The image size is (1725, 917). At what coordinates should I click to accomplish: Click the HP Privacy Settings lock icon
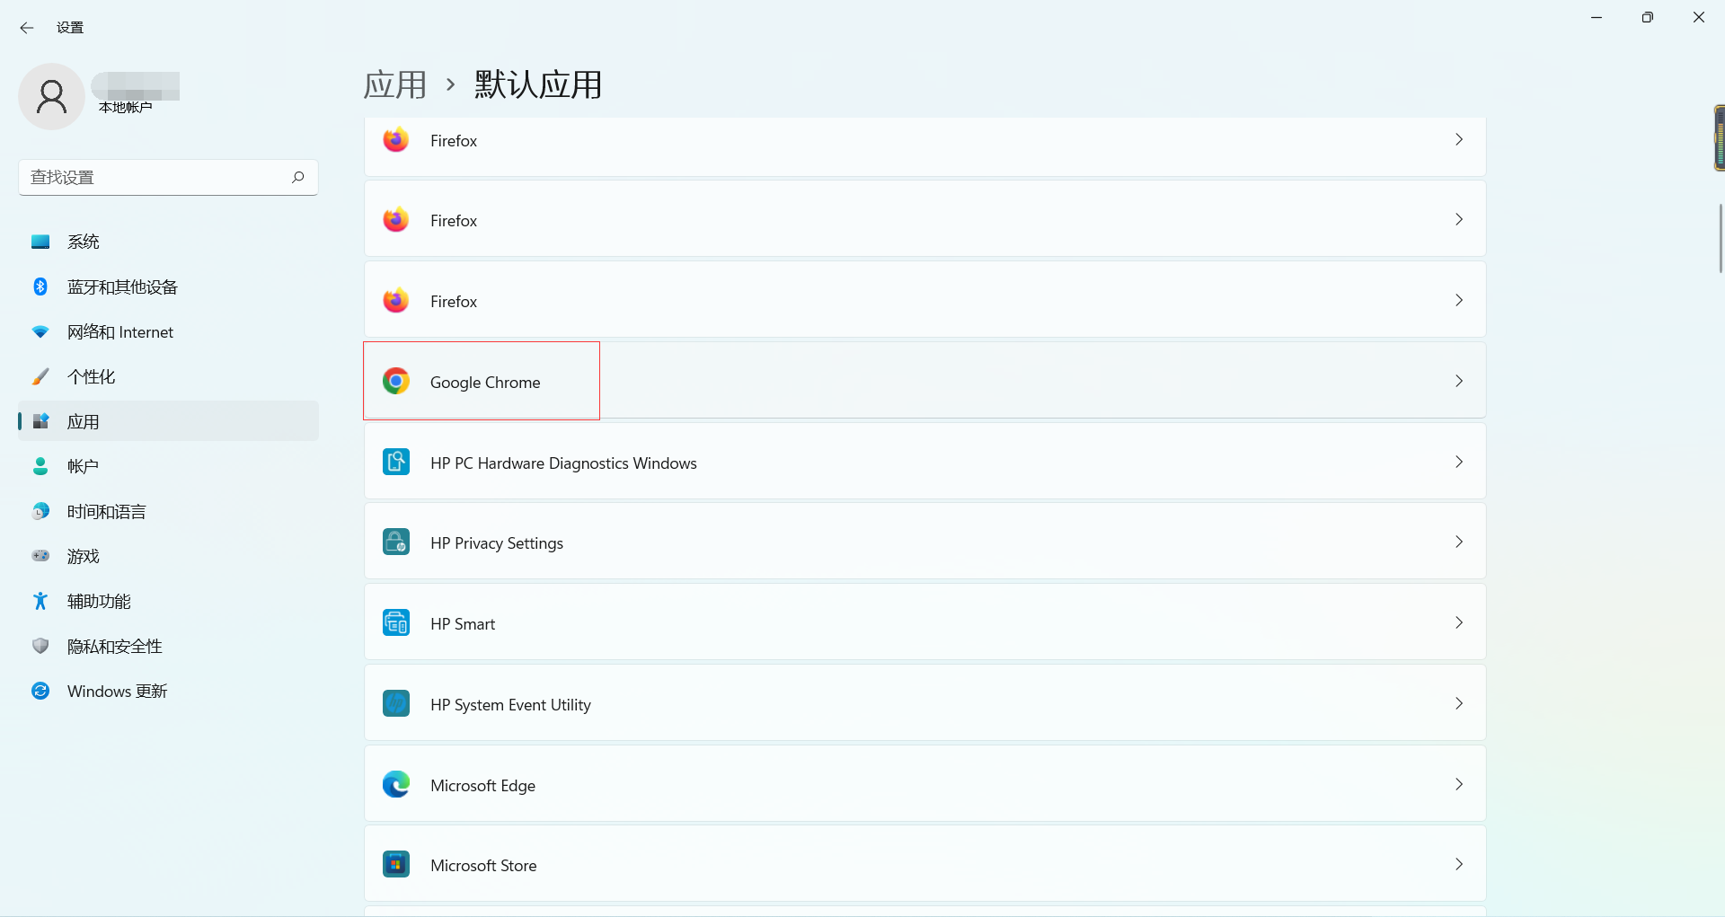pos(396,542)
